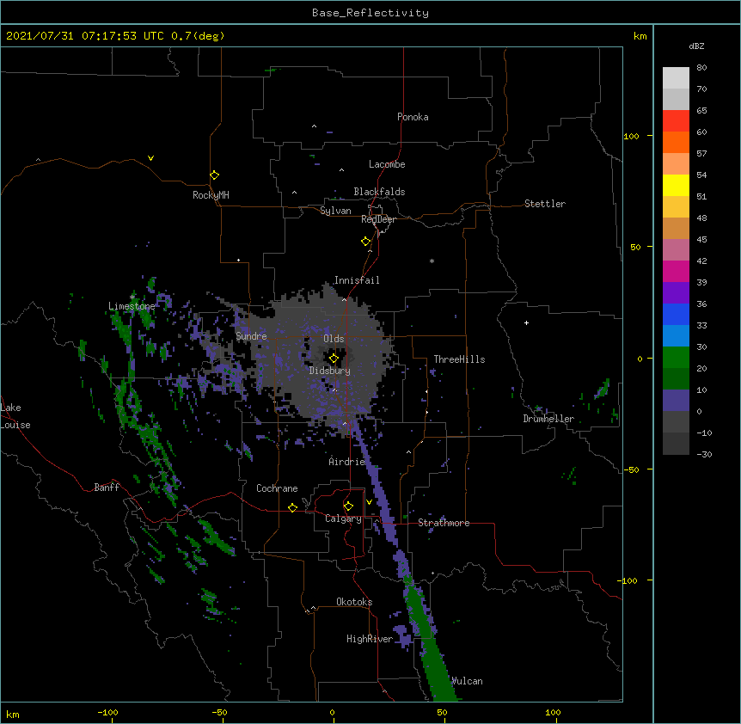Click the white asterisk marker east of Innisfail
Screen dimensions: 741x724
[x=432, y=261]
